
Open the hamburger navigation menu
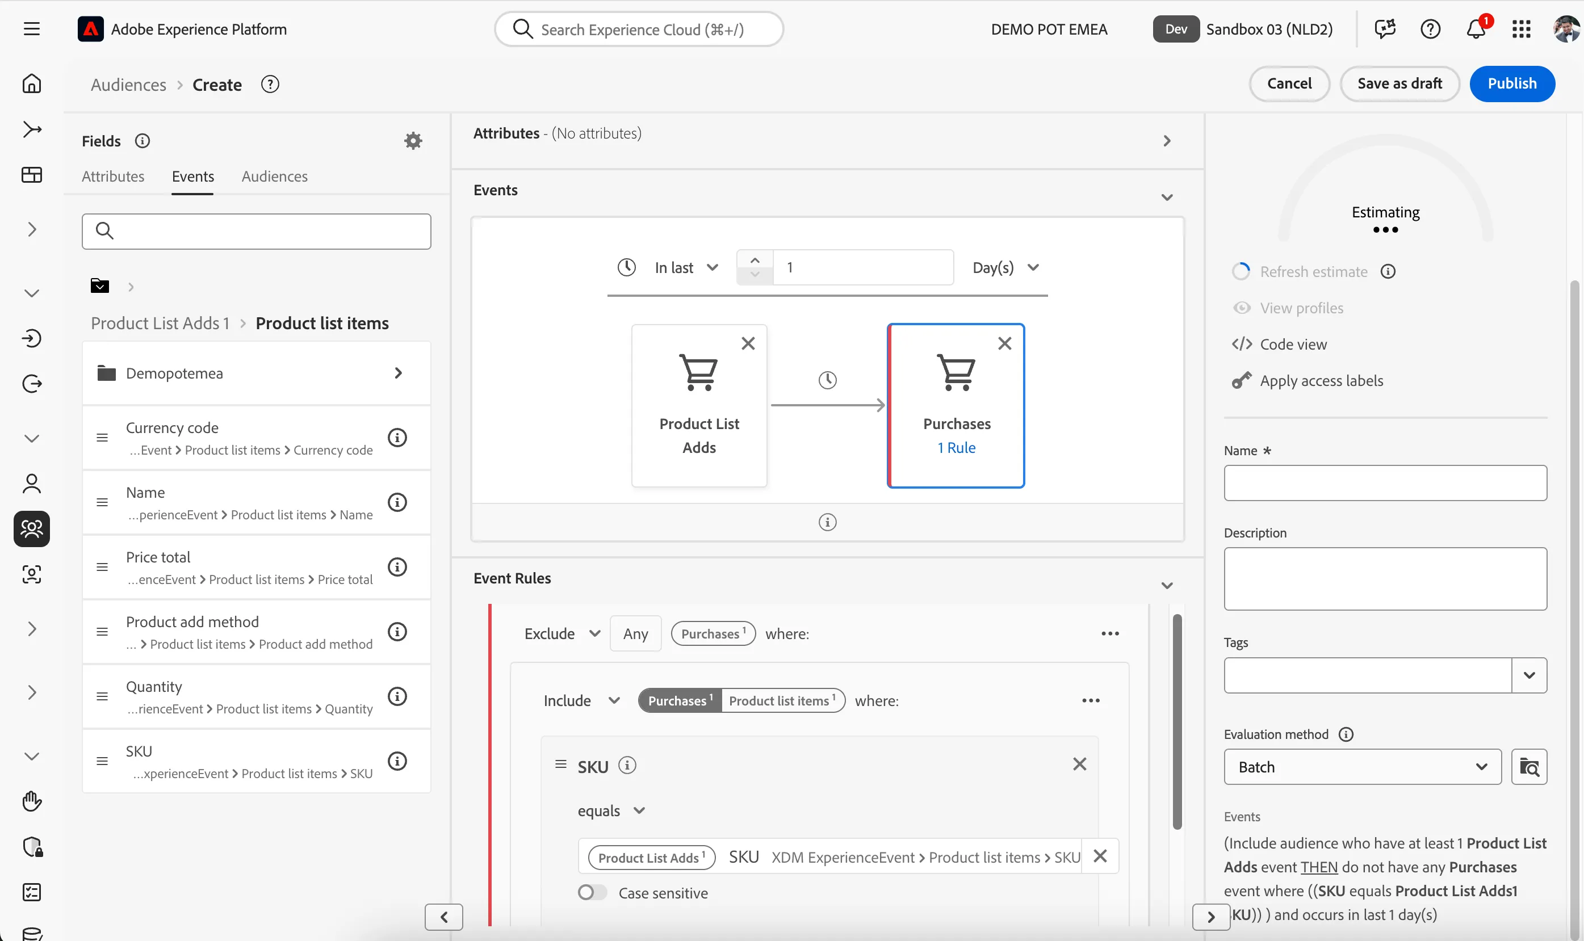32,29
